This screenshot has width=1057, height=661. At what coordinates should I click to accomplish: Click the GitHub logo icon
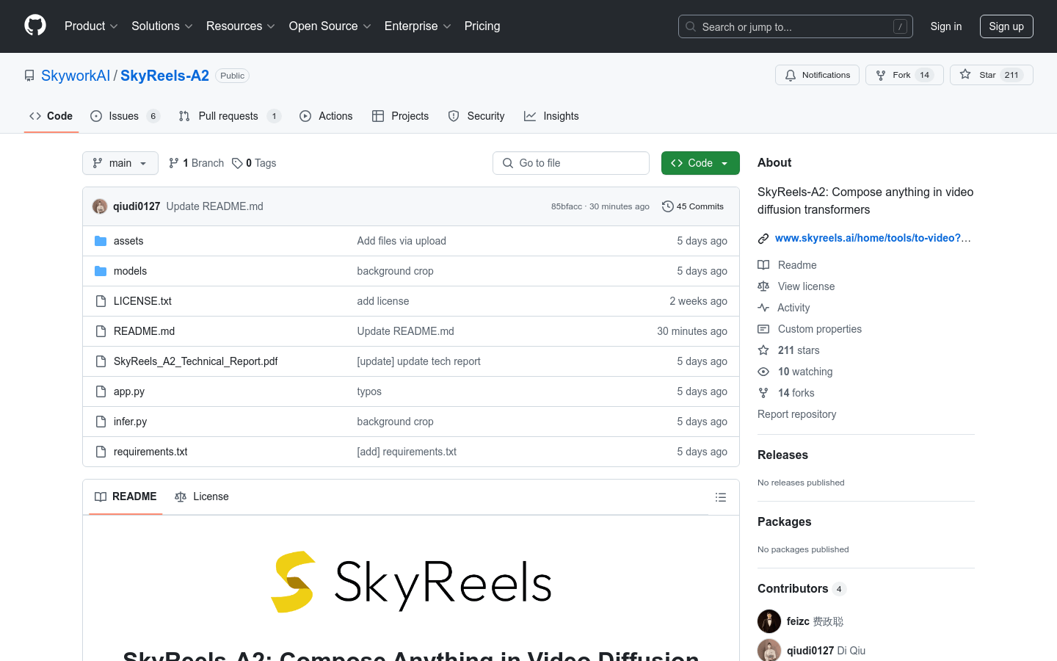[x=35, y=26]
